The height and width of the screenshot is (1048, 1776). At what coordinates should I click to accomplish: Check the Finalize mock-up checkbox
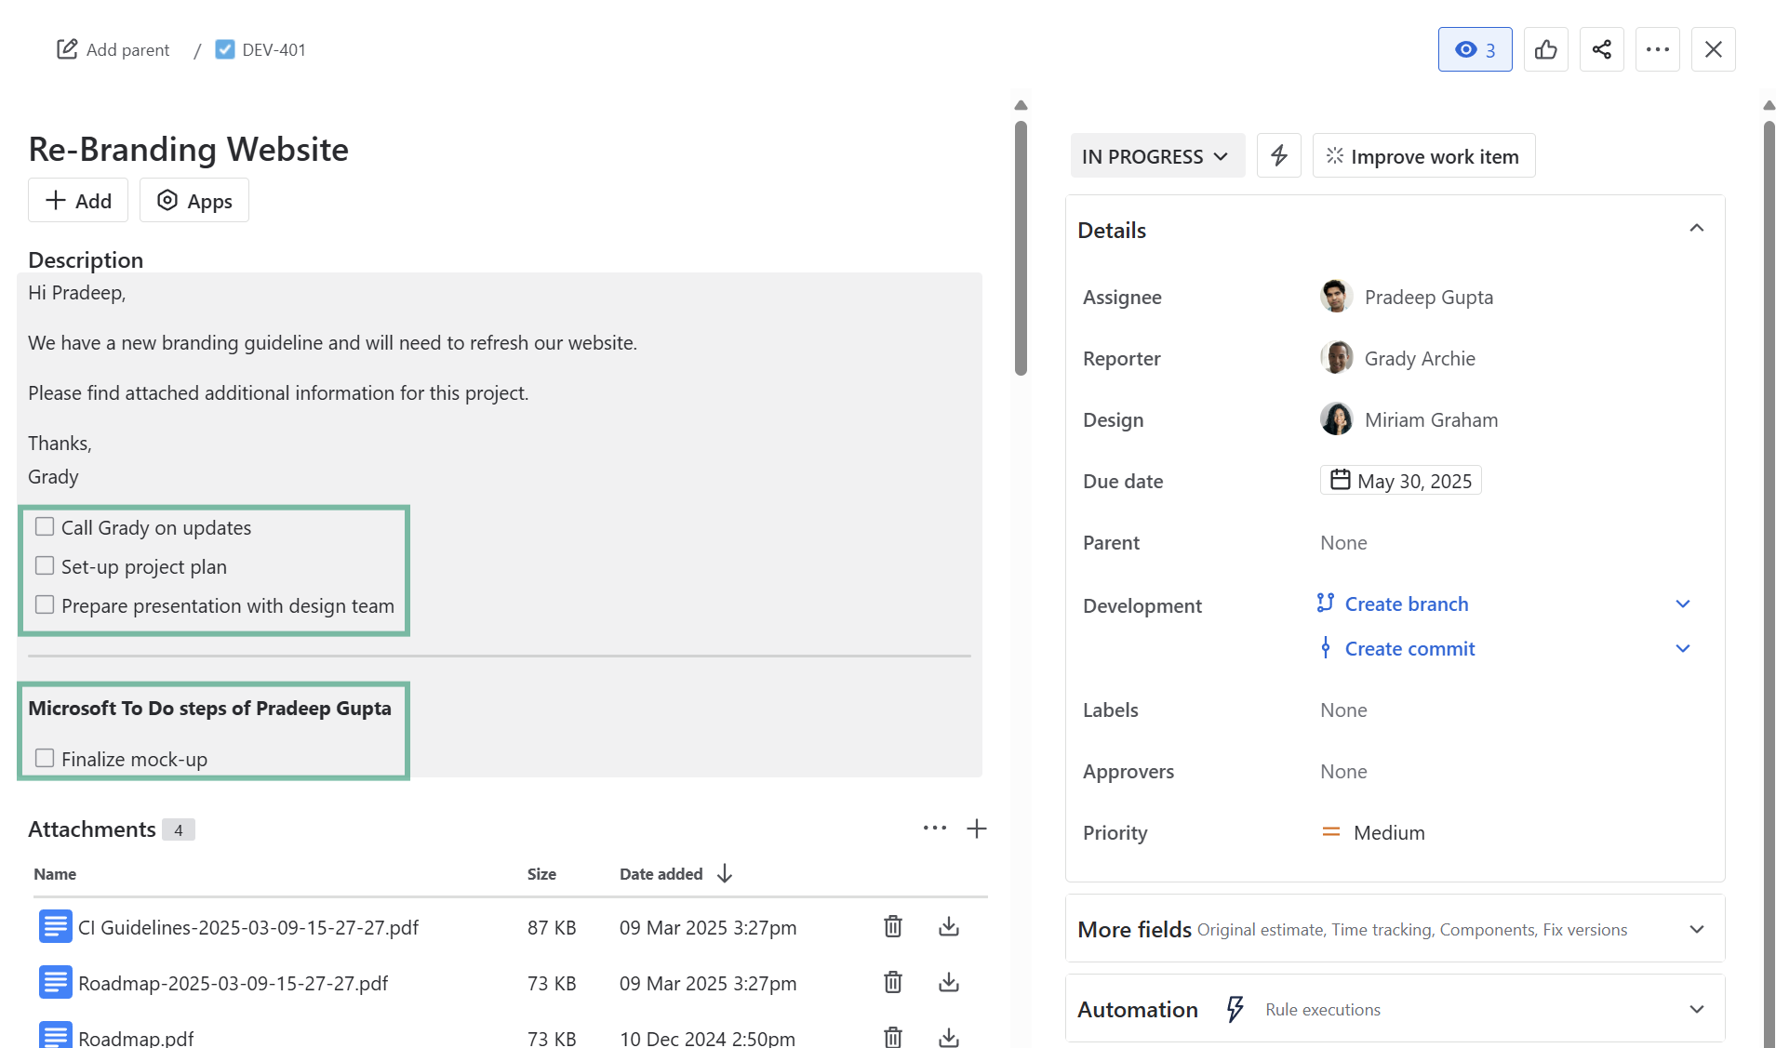(x=45, y=759)
